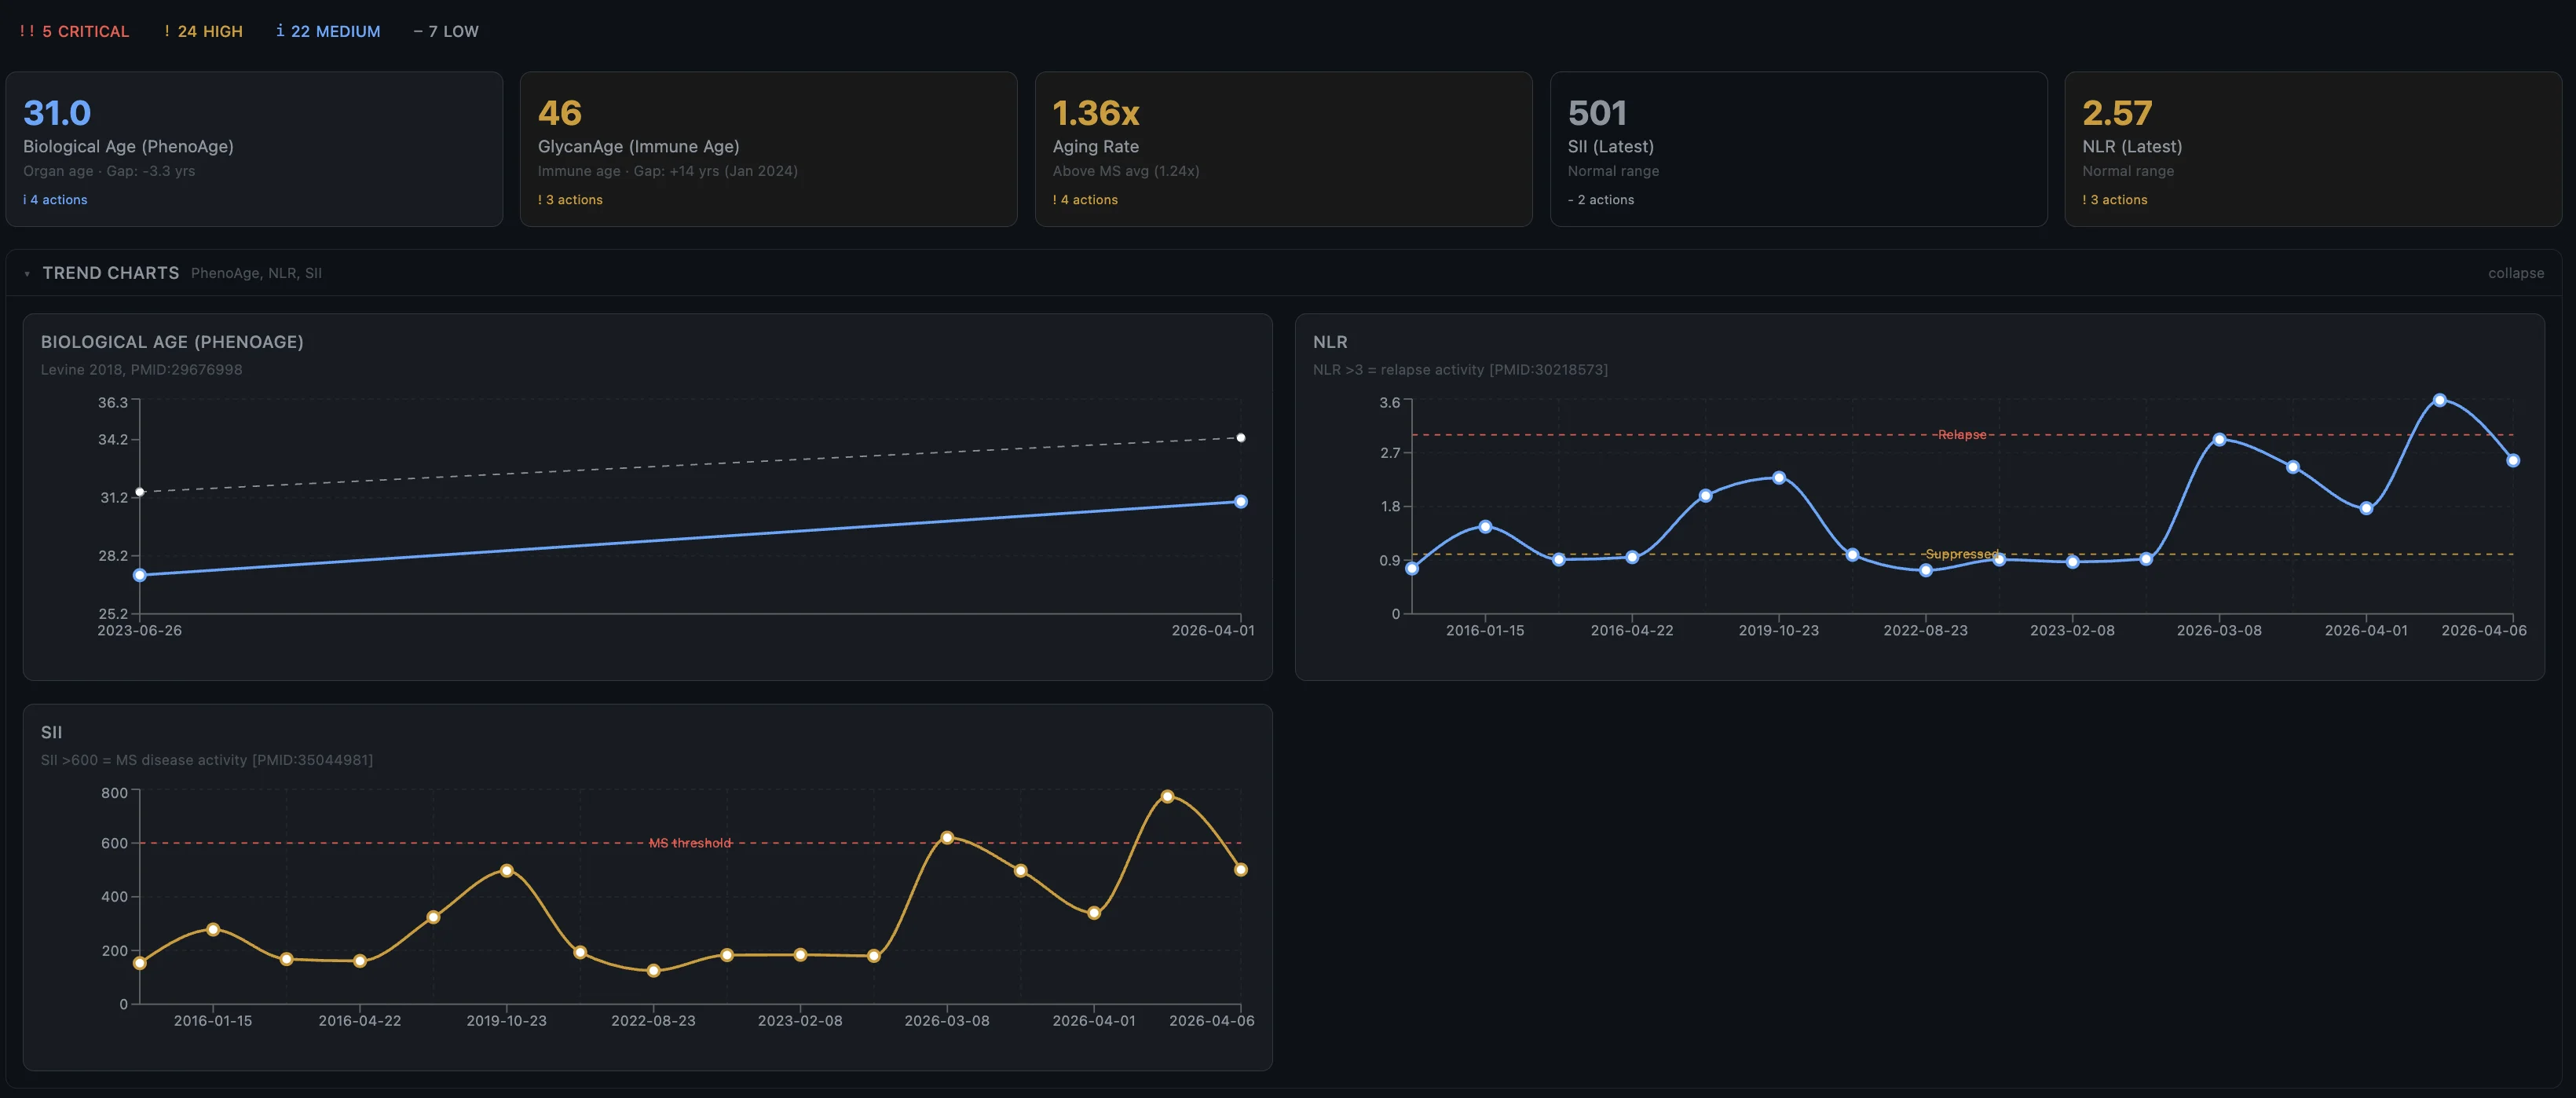The width and height of the screenshot is (2576, 1098).
Task: Click the highest NLR peak data point
Action: click(2439, 400)
